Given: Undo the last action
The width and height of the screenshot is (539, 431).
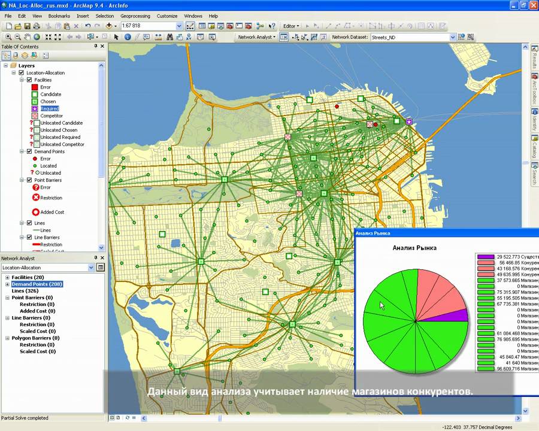Looking at the screenshot, I should [88, 26].
